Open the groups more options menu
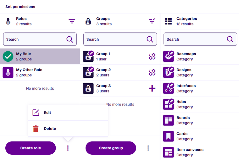 point(148,148)
